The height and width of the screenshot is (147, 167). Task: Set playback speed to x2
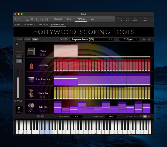[x=149, y=116]
